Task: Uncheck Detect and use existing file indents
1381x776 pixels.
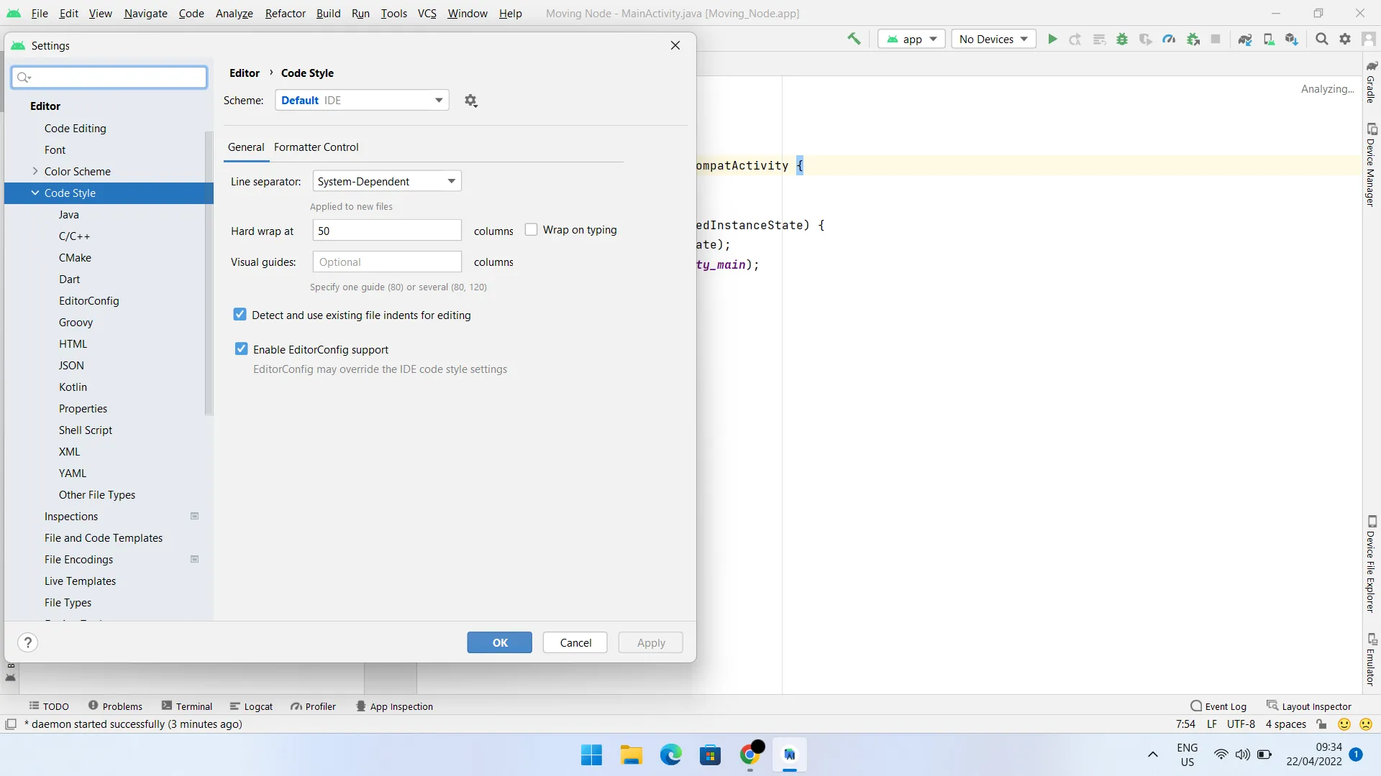Action: [240, 315]
